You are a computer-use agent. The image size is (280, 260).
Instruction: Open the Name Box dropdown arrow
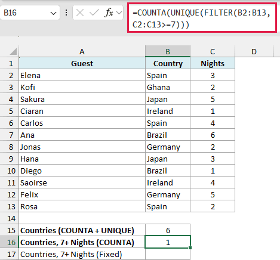[53, 13]
